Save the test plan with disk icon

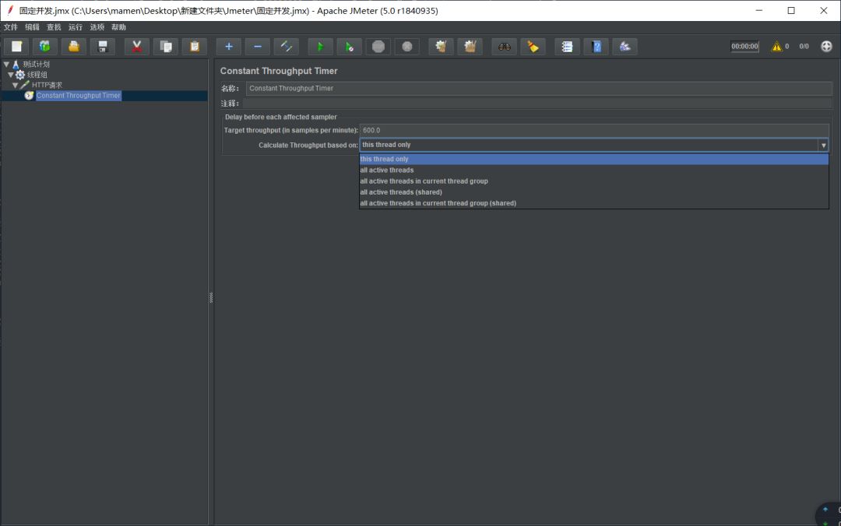tap(103, 47)
